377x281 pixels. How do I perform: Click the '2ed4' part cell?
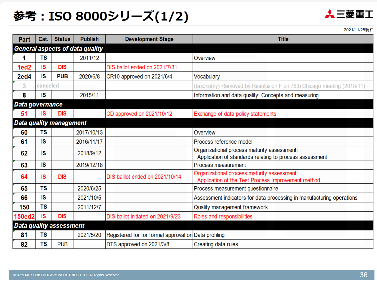(x=24, y=77)
